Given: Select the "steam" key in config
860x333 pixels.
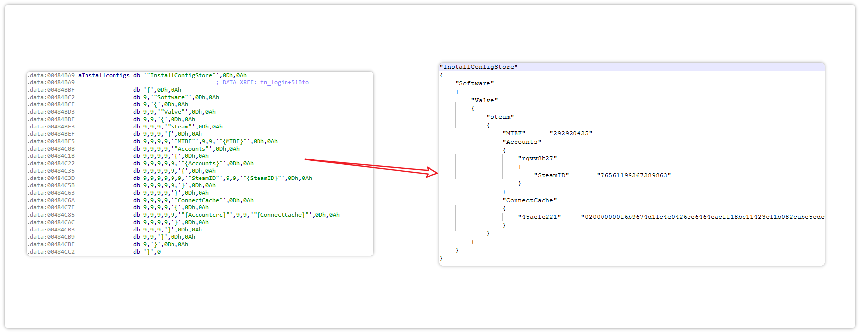Looking at the screenshot, I should point(500,117).
